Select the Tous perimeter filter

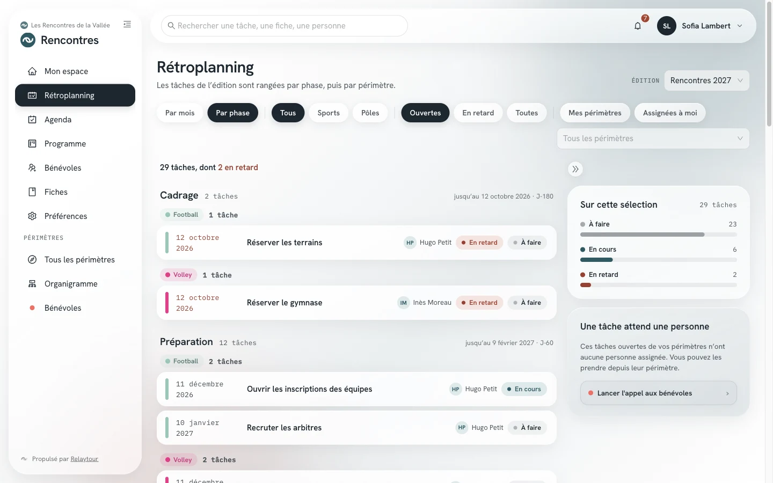[x=288, y=113]
